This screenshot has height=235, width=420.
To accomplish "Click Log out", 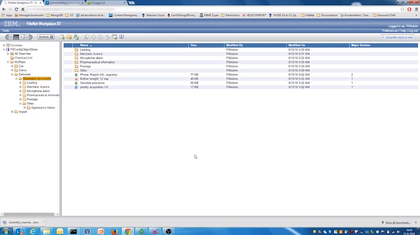I will (x=413, y=30).
